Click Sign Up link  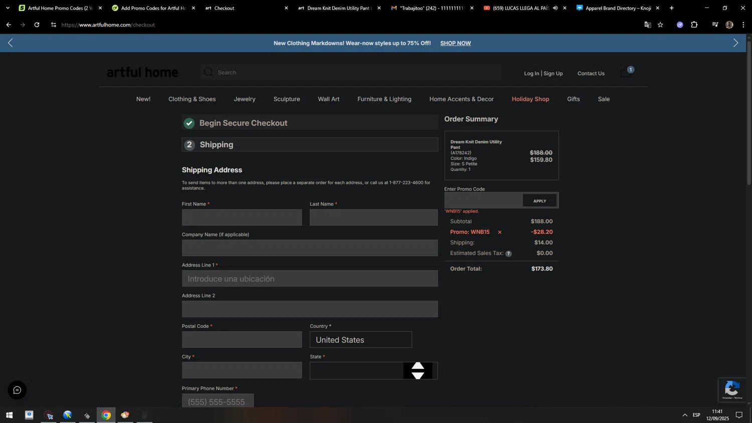pos(553,73)
